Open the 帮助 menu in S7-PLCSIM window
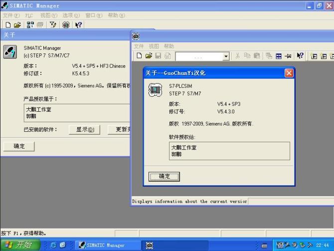 point(169,46)
